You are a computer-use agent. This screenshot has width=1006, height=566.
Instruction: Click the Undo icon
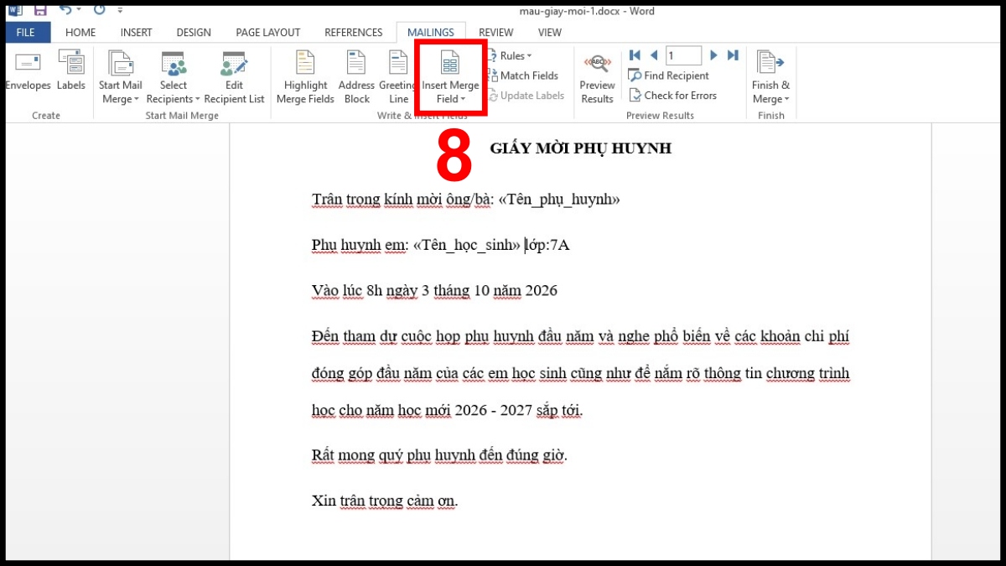pos(65,10)
